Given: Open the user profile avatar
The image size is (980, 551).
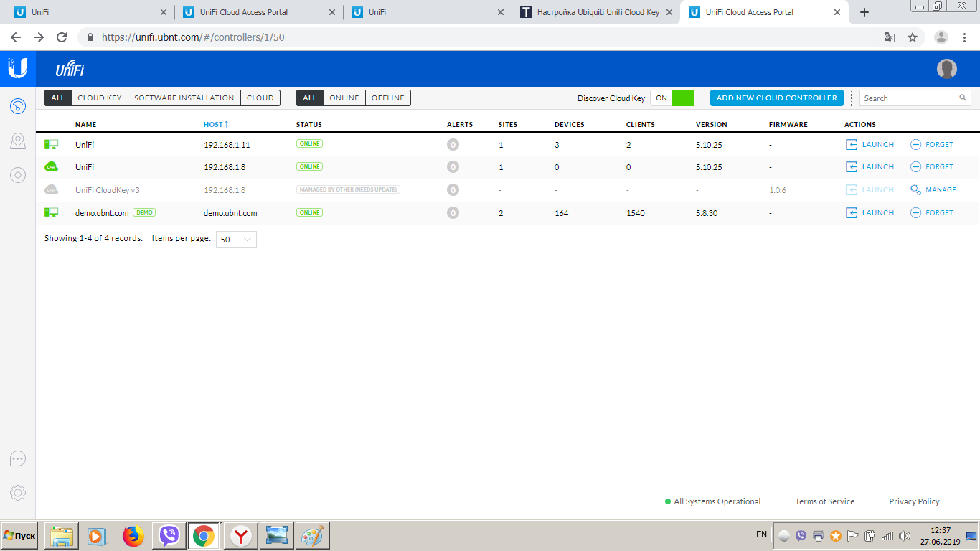Looking at the screenshot, I should [x=947, y=69].
